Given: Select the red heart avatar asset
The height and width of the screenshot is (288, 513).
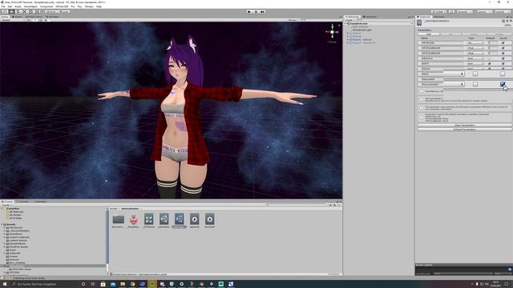Looking at the screenshot, I should click(134, 219).
